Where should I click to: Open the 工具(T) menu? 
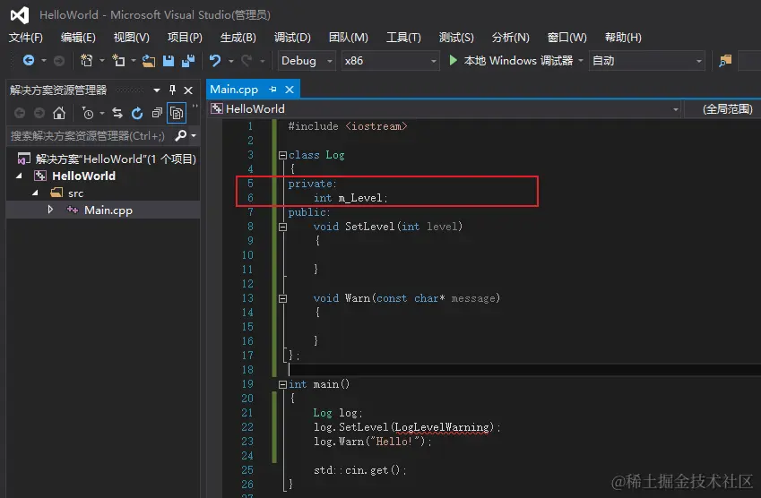(403, 38)
